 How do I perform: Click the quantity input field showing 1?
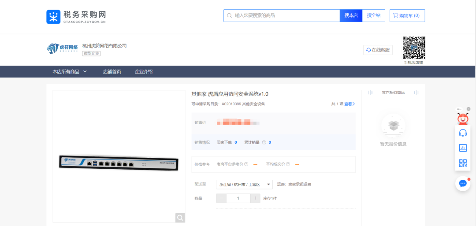[x=238, y=198]
